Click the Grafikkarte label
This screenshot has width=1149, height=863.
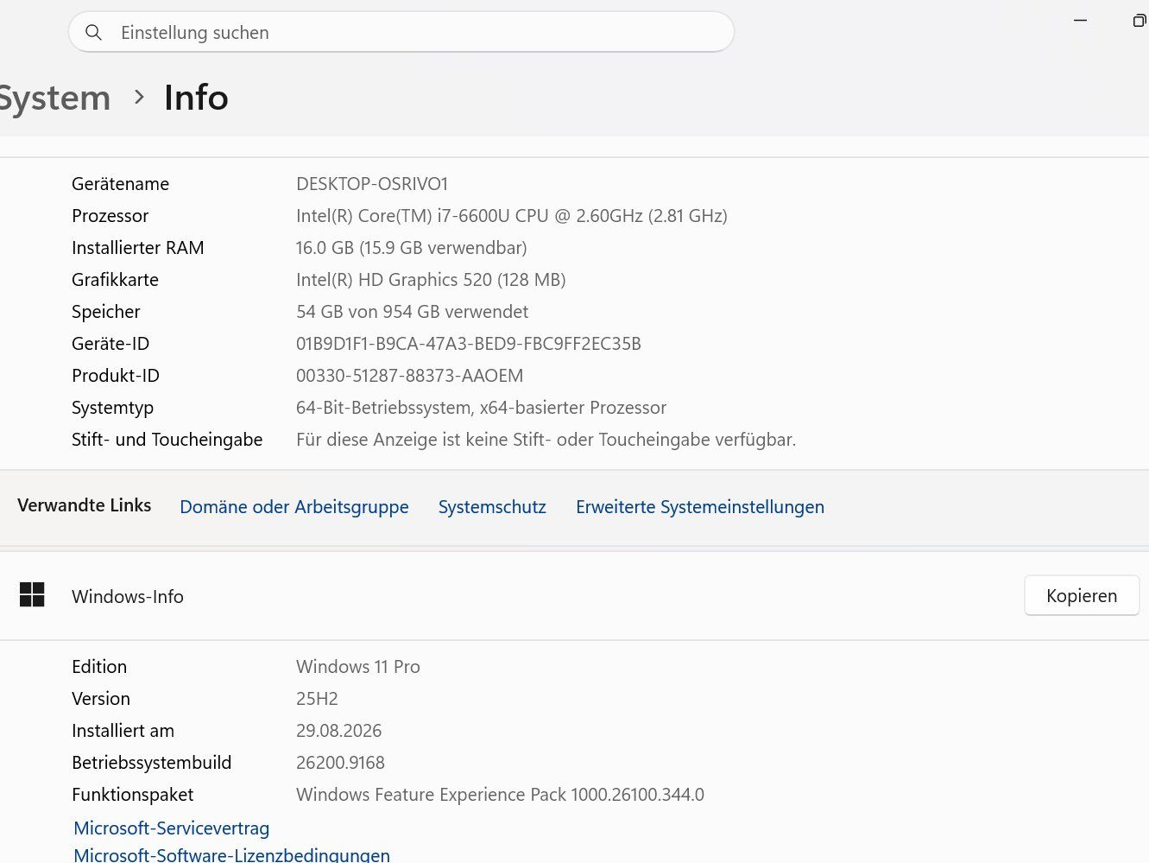tap(116, 280)
